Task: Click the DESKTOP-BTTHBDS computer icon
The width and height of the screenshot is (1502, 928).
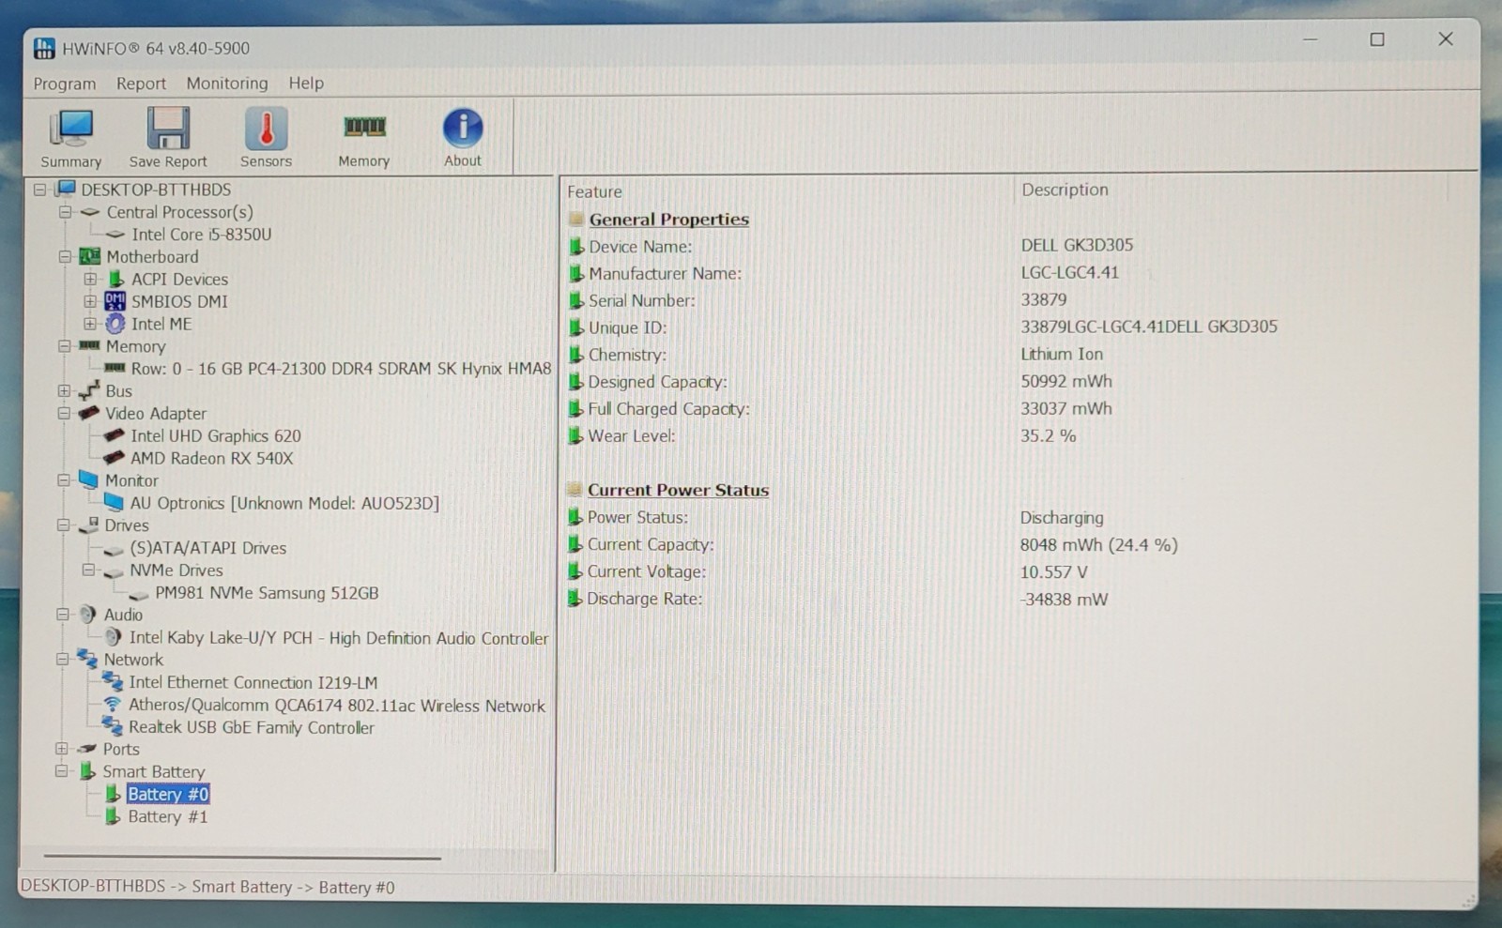Action: coord(65,189)
